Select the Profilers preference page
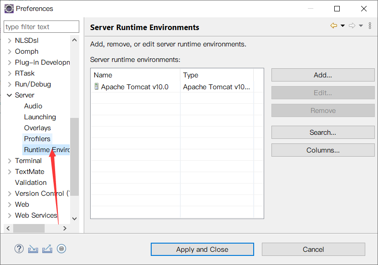 coord(37,139)
